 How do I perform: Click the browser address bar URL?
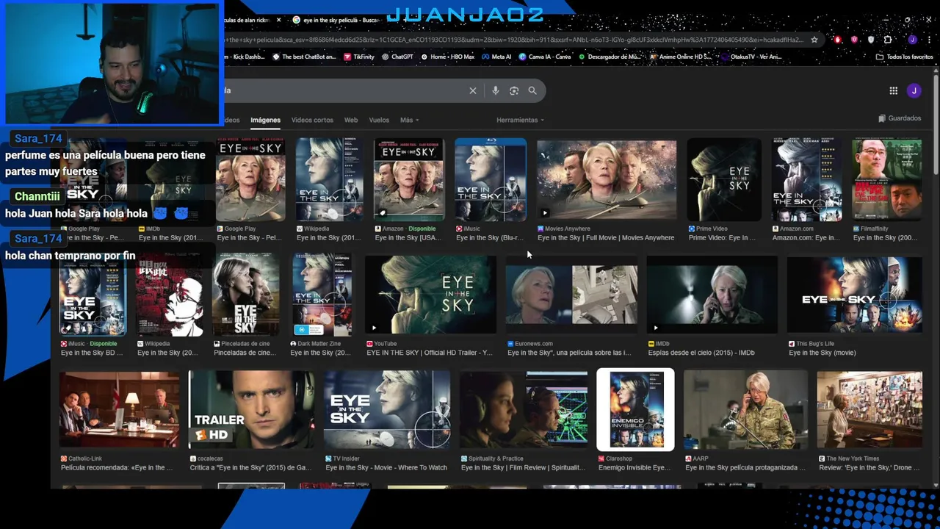514,40
